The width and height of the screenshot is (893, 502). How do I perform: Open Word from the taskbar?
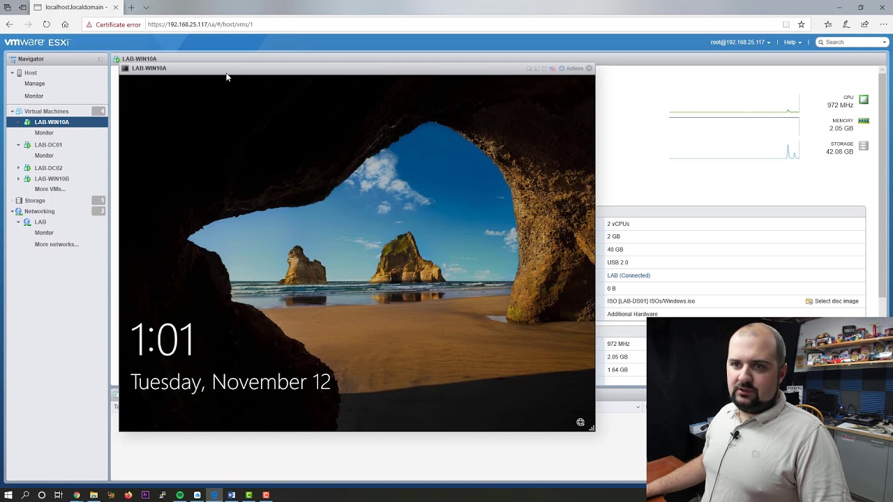232,495
